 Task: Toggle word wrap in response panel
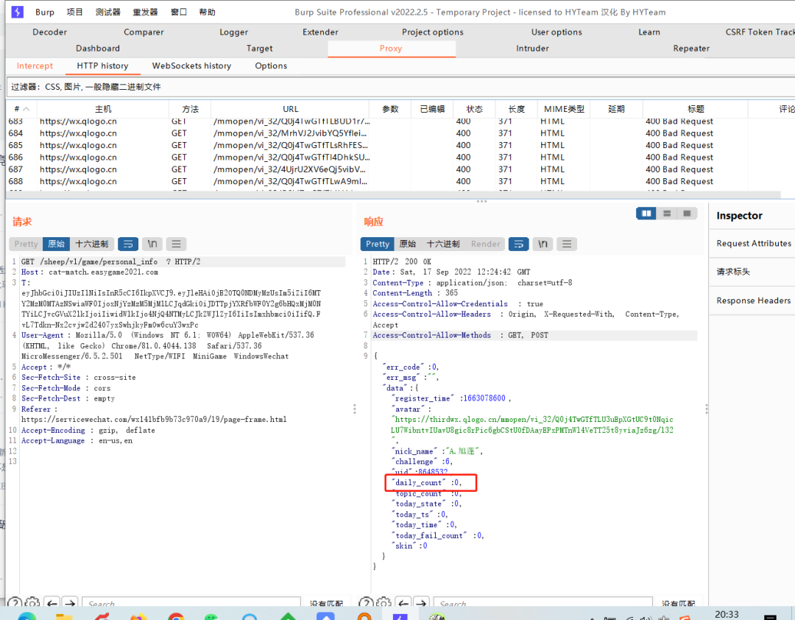pos(519,244)
